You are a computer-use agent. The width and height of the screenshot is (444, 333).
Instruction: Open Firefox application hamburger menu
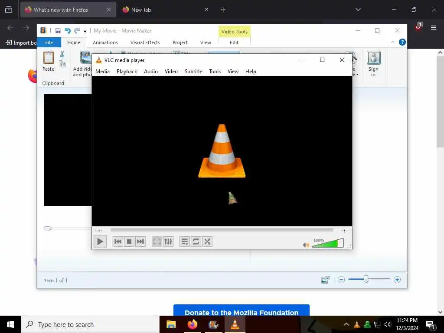pos(434,27)
